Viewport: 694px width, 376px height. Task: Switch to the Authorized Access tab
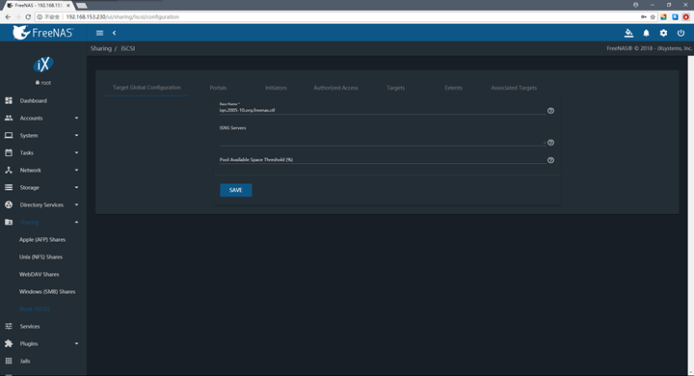(x=336, y=88)
